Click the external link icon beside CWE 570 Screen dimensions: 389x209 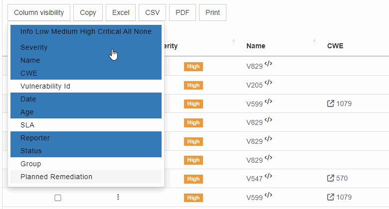(x=330, y=178)
